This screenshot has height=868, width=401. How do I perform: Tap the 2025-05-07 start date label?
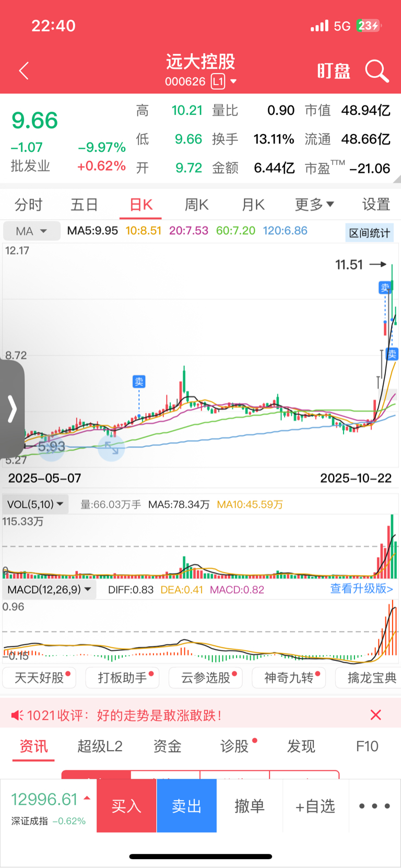pyautogui.click(x=44, y=478)
